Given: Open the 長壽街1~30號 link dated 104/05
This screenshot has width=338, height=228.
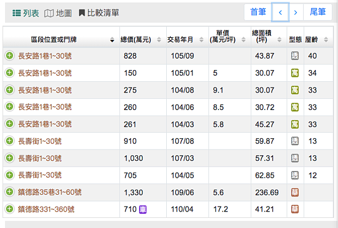Looking at the screenshot, I should [x=40, y=175].
